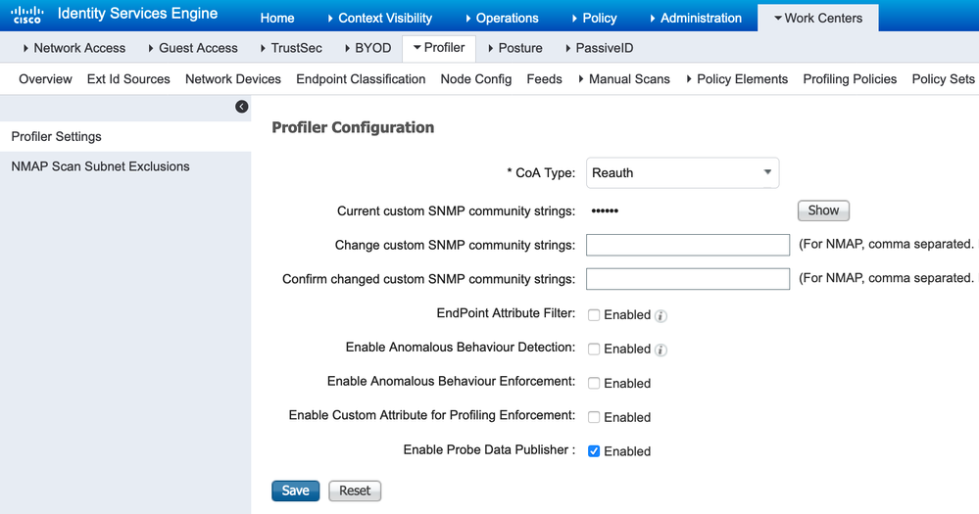This screenshot has width=979, height=514.
Task: Enable the Anomalous Behaviour Enforcement checkbox
Action: 594,383
